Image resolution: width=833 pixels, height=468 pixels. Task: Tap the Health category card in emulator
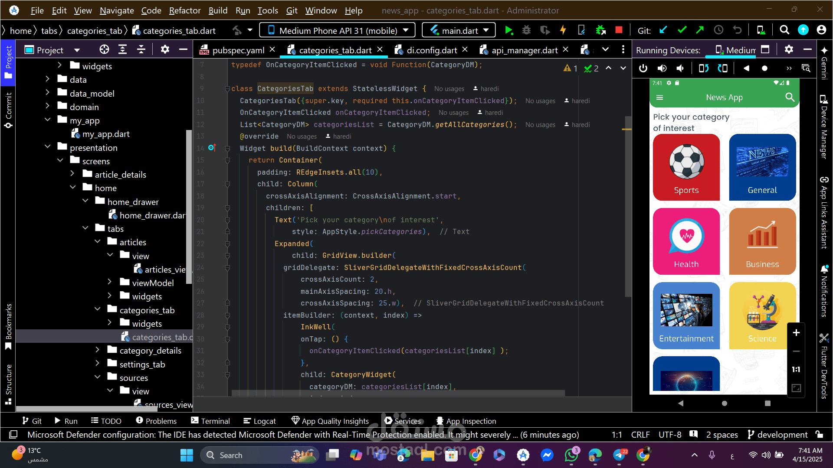pos(686,241)
